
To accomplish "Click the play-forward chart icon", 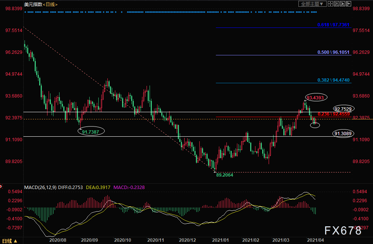I will (x=342, y=4).
